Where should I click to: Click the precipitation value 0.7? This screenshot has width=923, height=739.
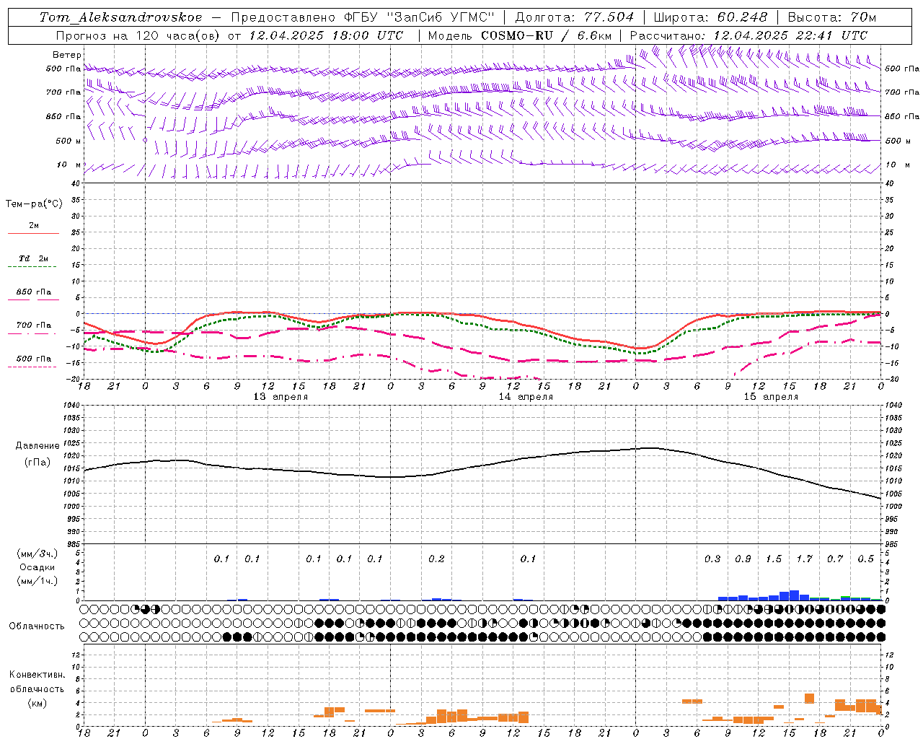click(x=835, y=559)
